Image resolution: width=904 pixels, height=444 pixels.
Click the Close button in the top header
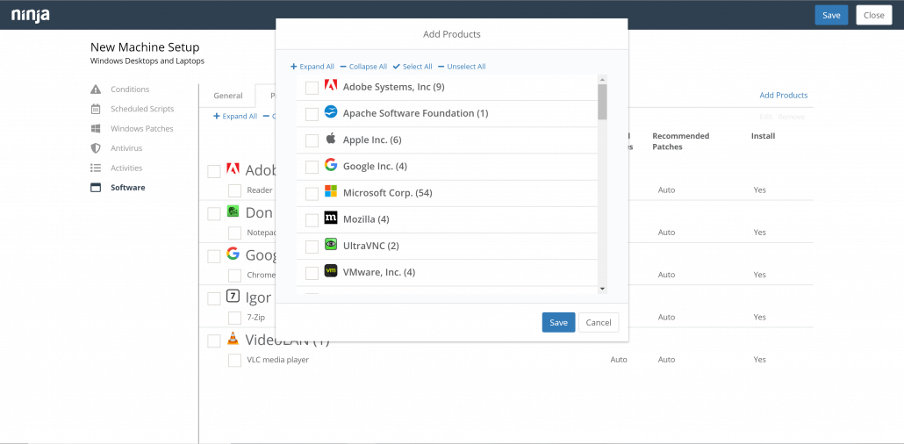click(x=874, y=15)
